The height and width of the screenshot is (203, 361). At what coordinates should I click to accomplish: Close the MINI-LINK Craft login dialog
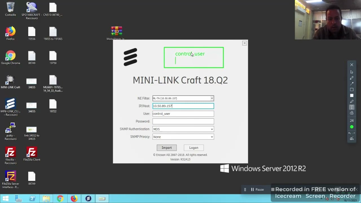245,43
